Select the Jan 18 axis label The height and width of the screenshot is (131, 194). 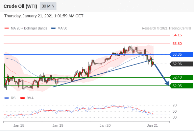pos(19,125)
